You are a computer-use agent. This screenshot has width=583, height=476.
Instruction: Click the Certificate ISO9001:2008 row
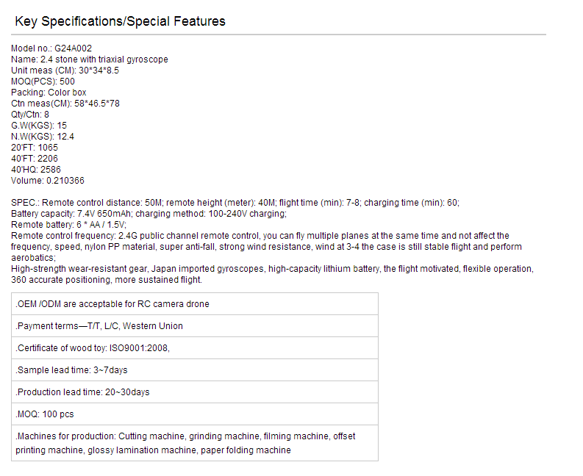tap(195, 347)
